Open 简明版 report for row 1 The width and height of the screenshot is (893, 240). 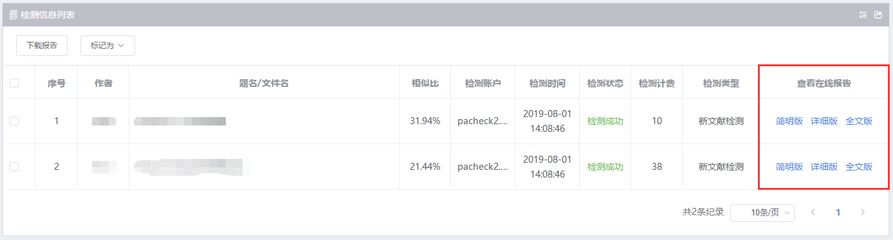789,121
